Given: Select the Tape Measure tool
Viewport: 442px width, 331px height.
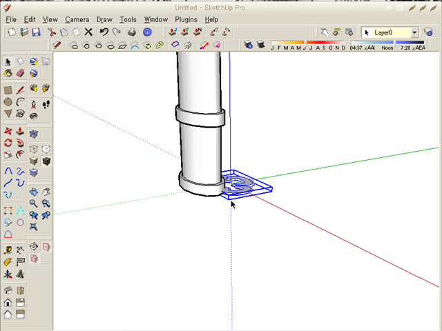Looking at the screenshot, I should click(x=8, y=250).
